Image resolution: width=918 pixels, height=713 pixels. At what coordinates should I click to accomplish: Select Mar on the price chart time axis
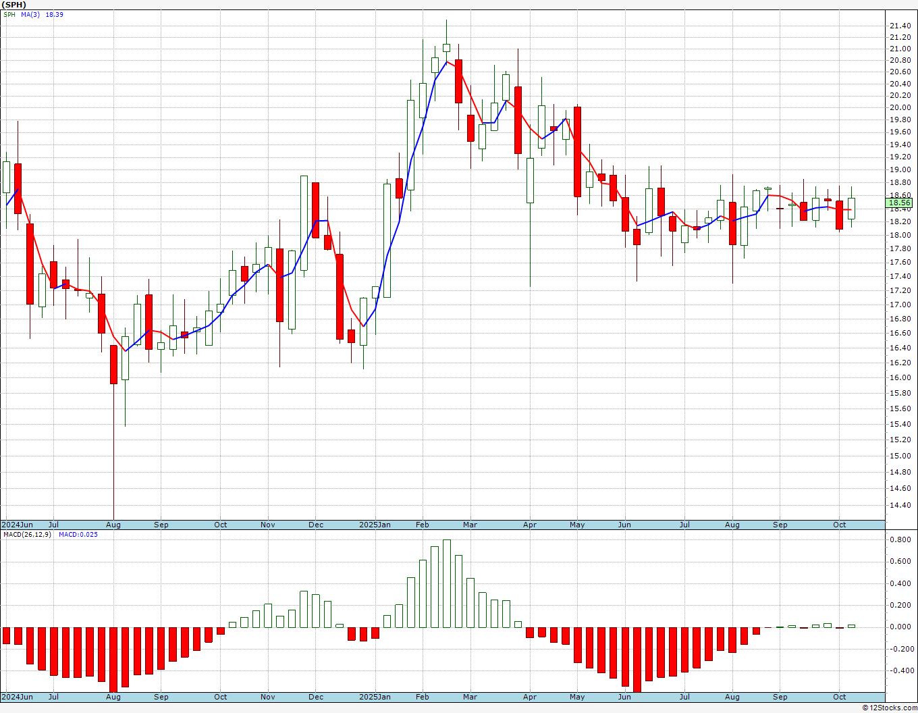(470, 525)
